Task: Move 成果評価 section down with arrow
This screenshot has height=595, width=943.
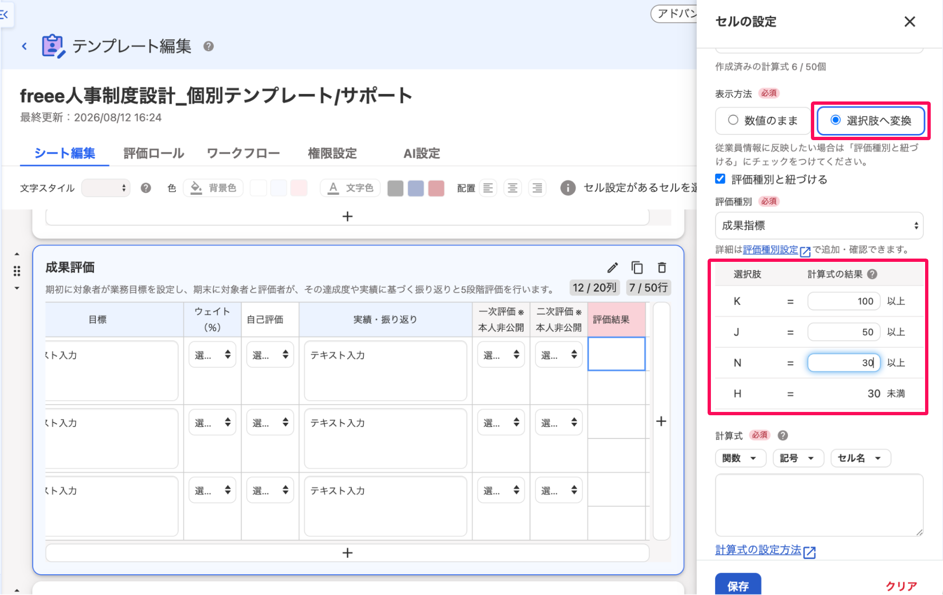Action: (x=17, y=288)
